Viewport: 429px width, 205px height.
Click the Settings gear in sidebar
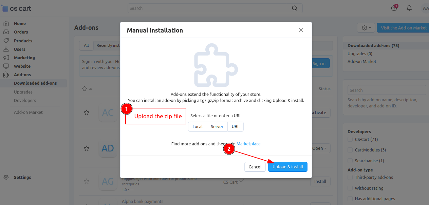(6, 177)
